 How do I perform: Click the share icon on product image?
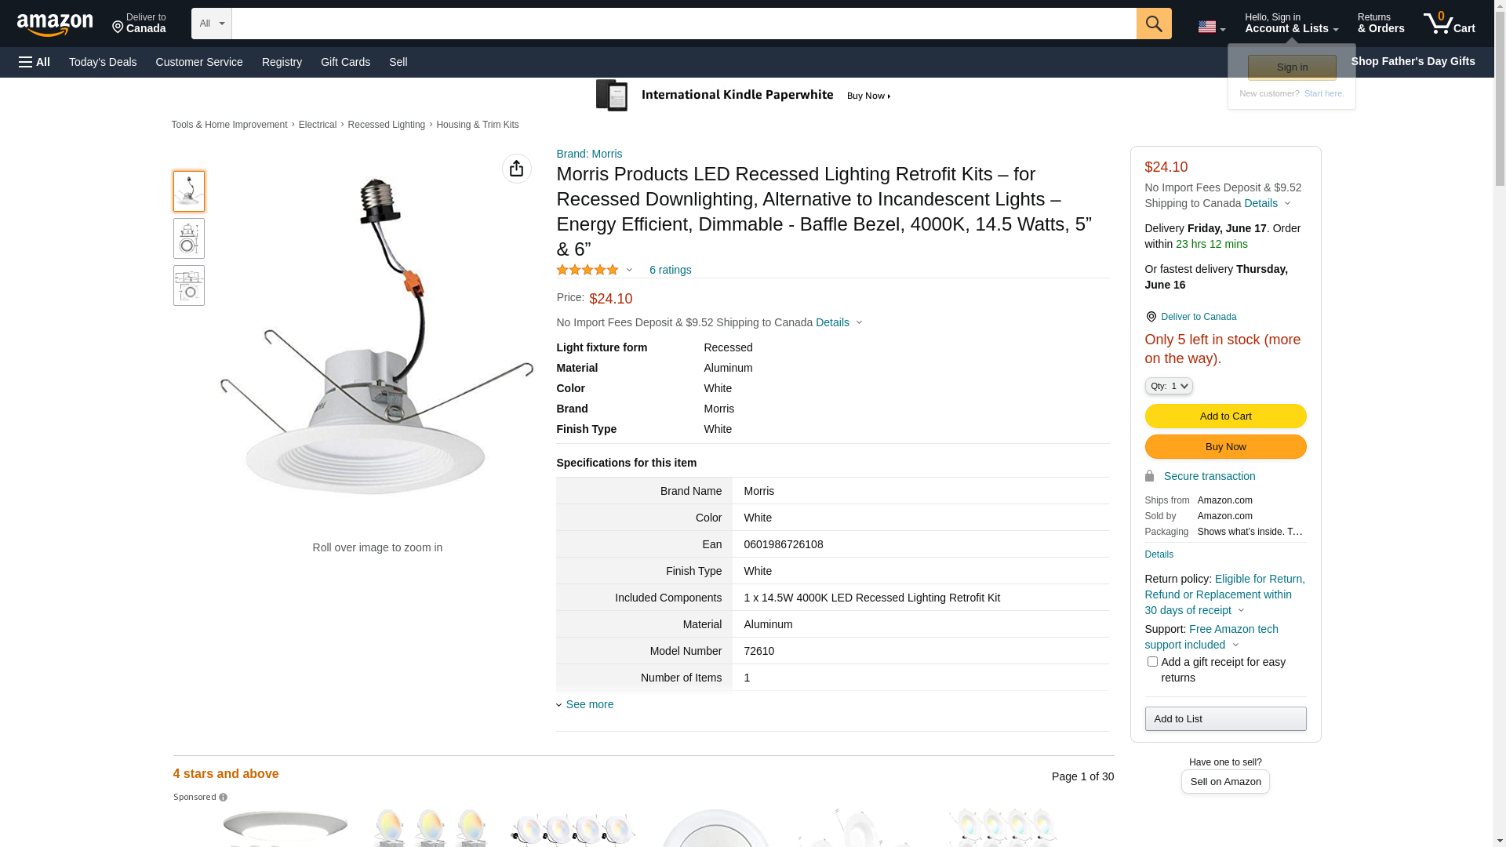[x=516, y=169]
